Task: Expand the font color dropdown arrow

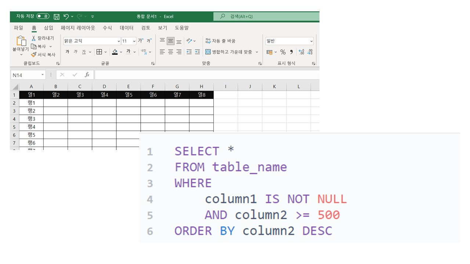Action: click(135, 52)
